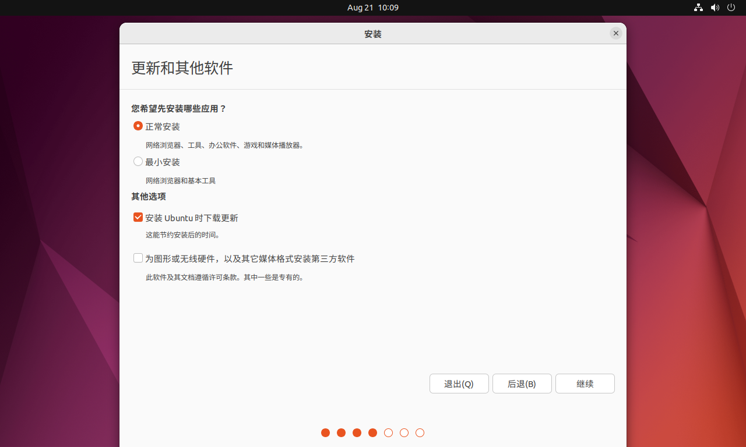Click the power icon in the top bar
The width and height of the screenshot is (746, 447).
point(731,8)
